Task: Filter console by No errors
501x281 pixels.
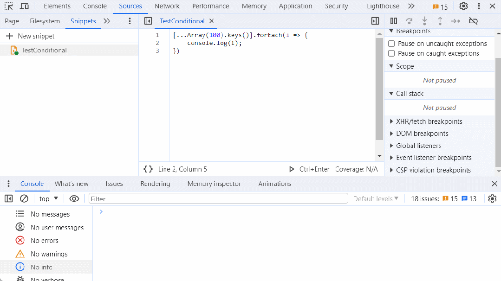Action: (46, 241)
